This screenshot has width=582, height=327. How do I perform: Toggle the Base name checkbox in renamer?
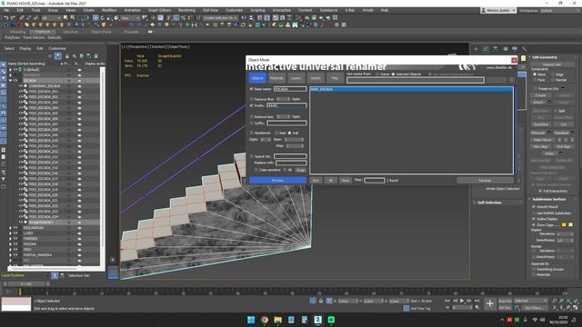tap(252, 89)
